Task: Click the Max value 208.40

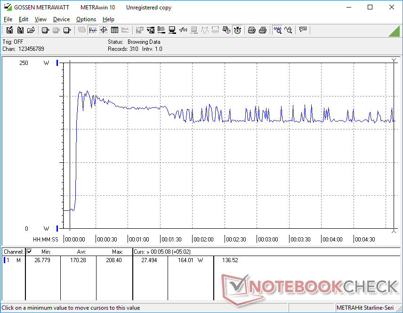Action: (x=114, y=260)
